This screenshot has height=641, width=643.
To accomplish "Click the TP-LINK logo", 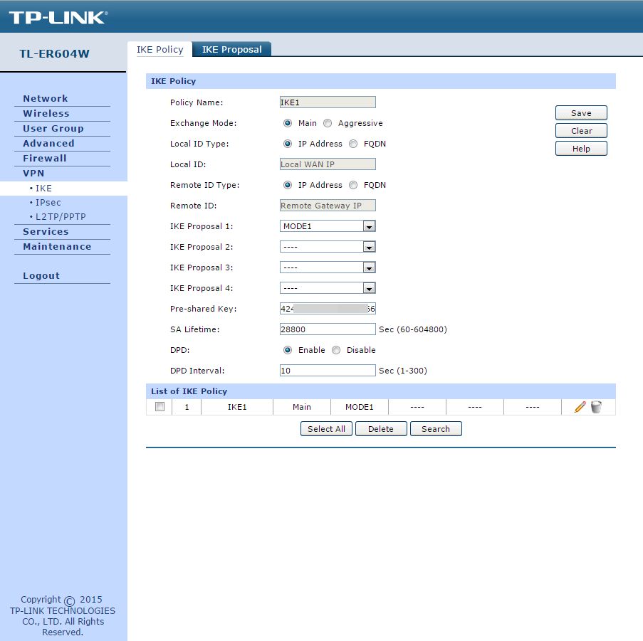I will [x=58, y=17].
